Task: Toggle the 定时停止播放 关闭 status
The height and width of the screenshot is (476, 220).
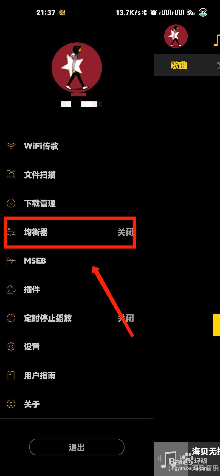Action: coord(126,318)
